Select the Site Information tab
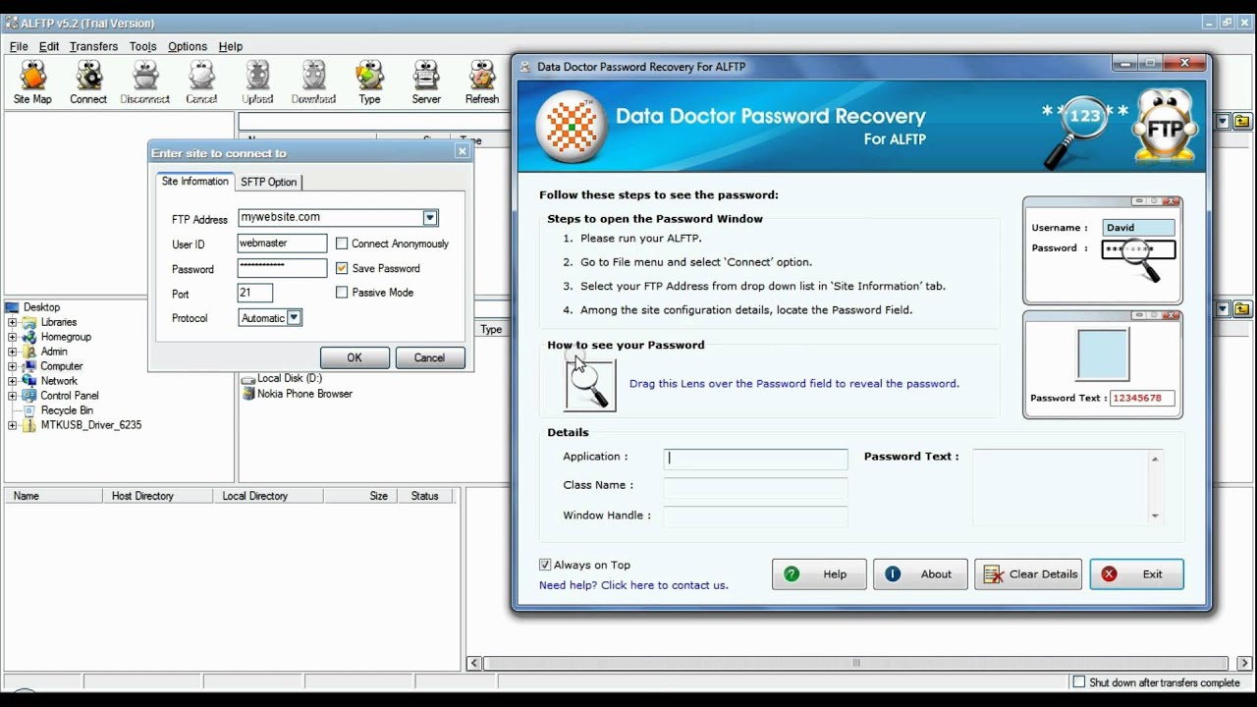The width and height of the screenshot is (1257, 707). [x=194, y=181]
